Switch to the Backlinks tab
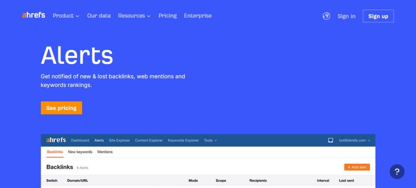The image size is (416, 188). click(55, 152)
